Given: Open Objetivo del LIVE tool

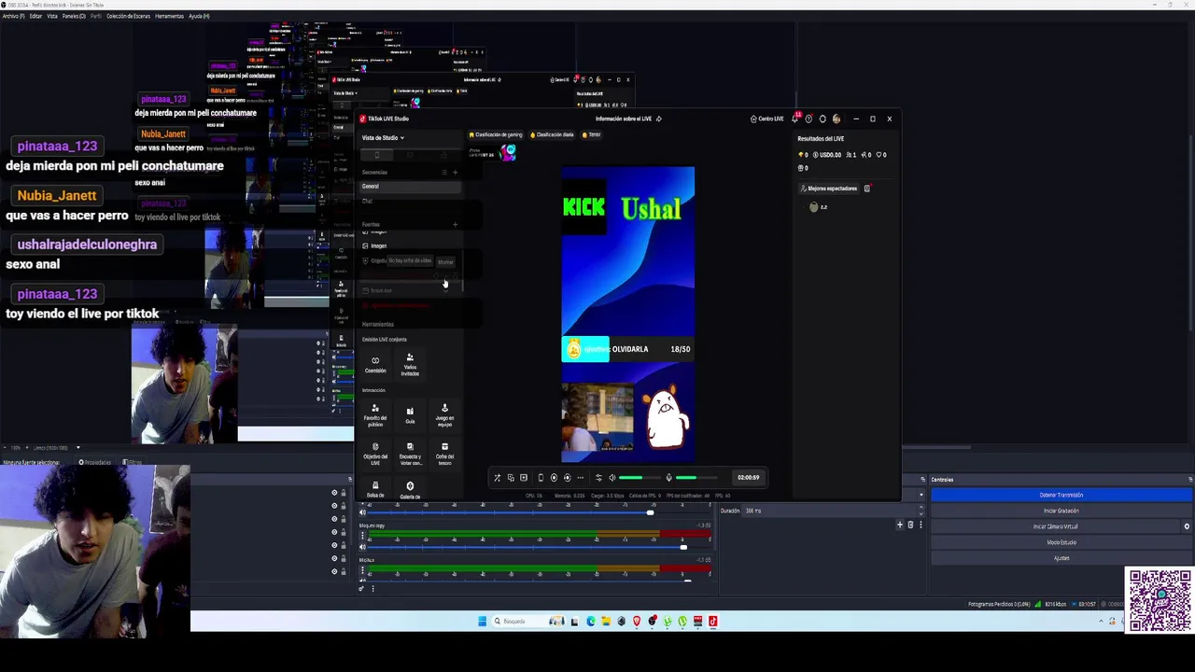Looking at the screenshot, I should [375, 455].
